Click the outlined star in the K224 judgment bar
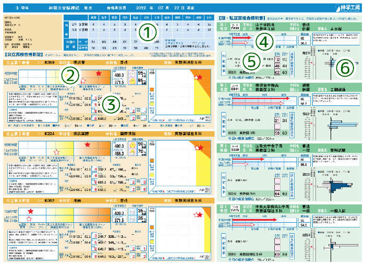 point(56,152)
